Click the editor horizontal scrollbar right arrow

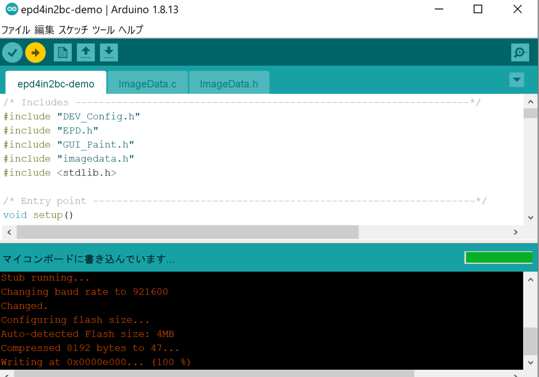click(516, 232)
